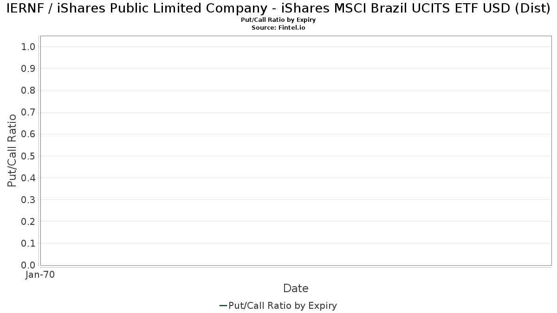557x313 pixels.
Task: Click the 0.4 y-axis tick label
Action: (x=28, y=178)
